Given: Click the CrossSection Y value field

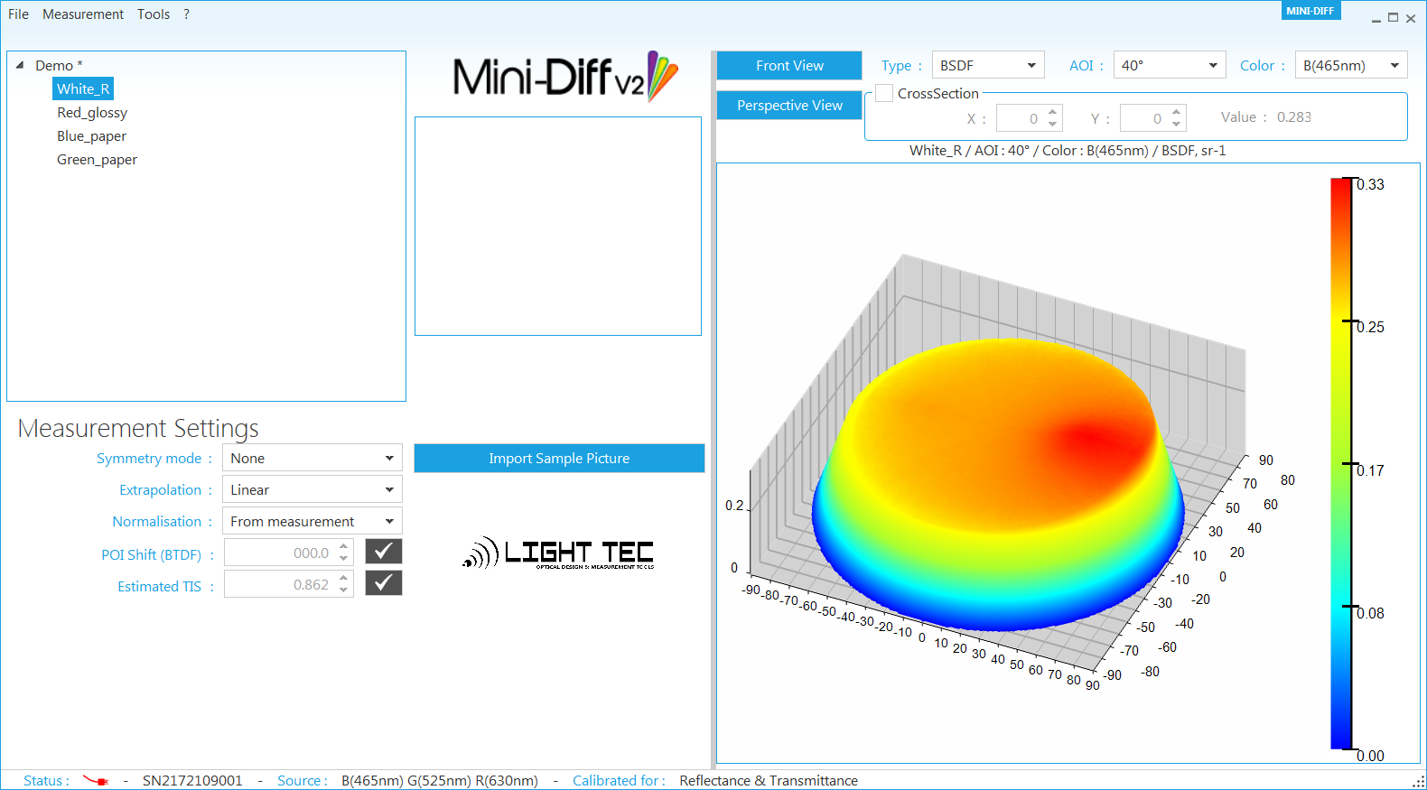Looking at the screenshot, I should [1144, 118].
